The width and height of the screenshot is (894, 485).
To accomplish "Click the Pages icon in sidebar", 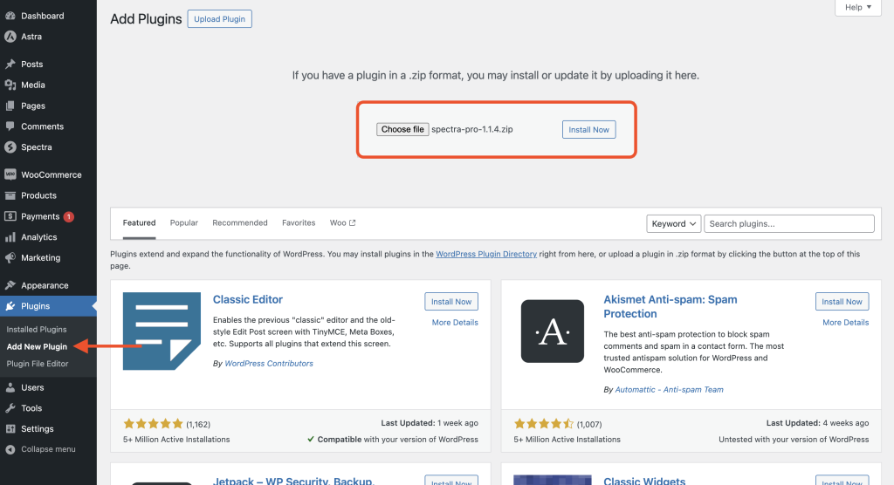I will [x=10, y=106].
